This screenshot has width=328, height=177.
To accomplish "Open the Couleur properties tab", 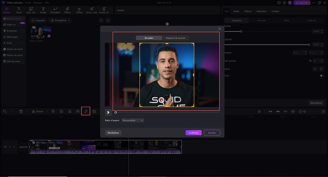I will tap(275, 11).
